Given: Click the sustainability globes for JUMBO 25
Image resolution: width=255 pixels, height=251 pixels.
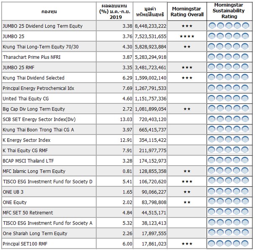Looking at the screenshot, I should pyautogui.click(x=229, y=36).
